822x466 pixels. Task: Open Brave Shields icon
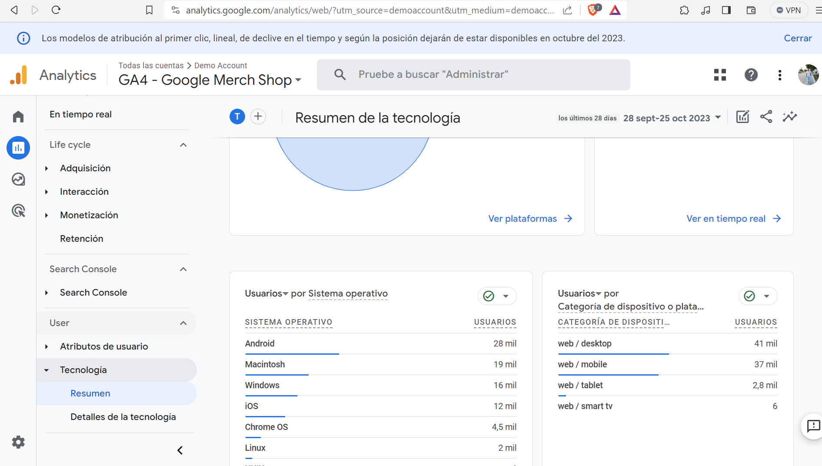(594, 10)
